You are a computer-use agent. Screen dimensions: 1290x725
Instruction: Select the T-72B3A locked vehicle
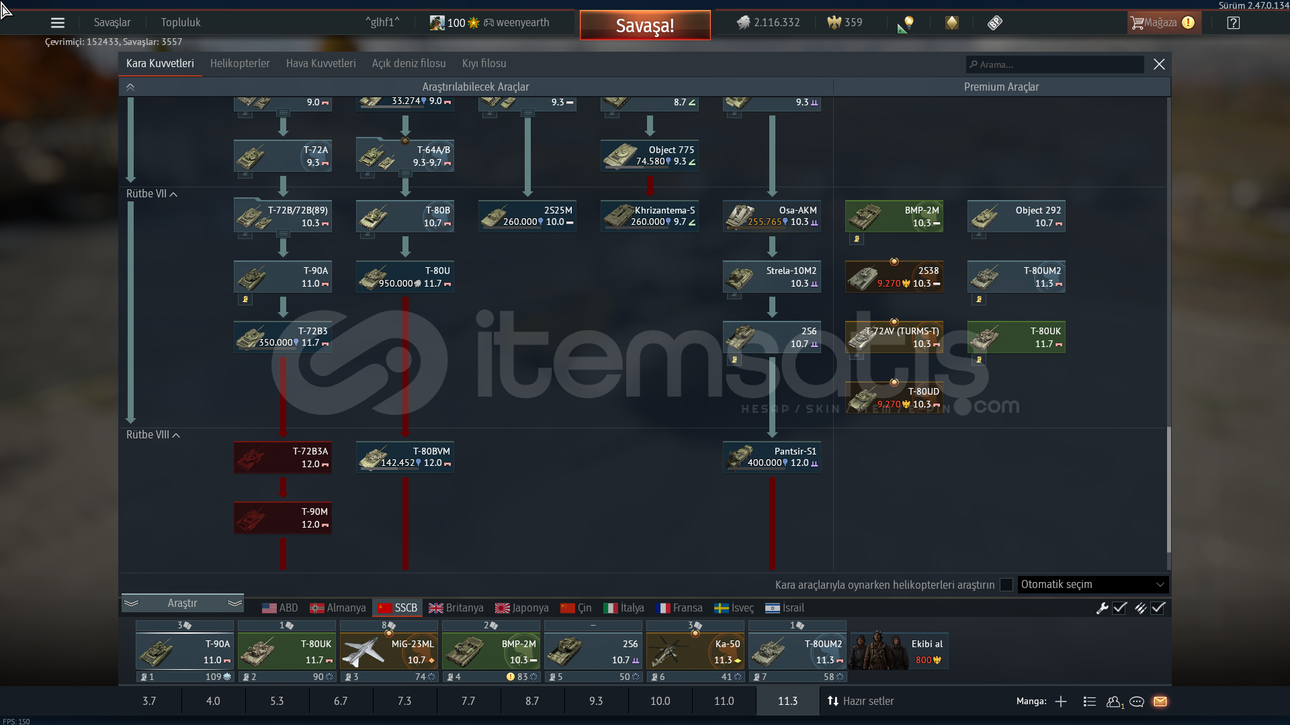283,457
